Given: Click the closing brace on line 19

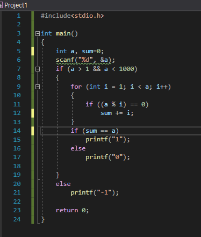Looking at the screenshot, I should 58,175.
